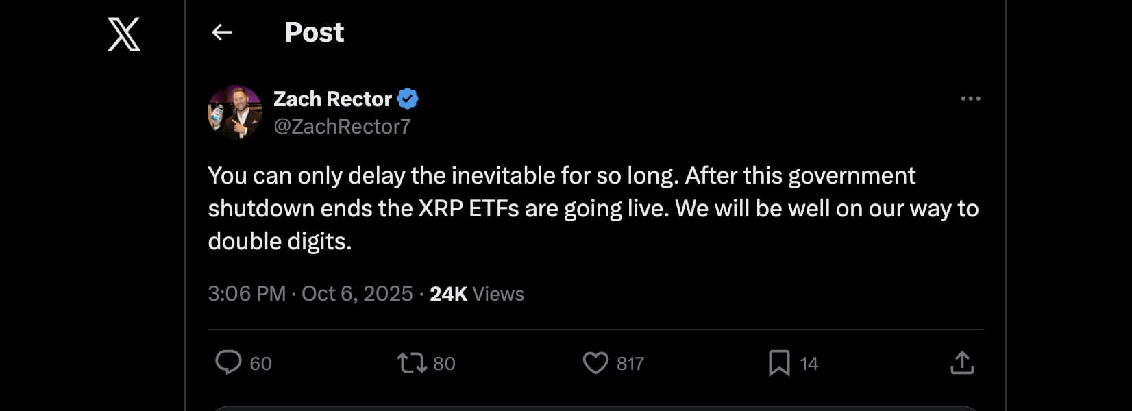Like the post with the heart icon
Screen dimensions: 1132x411
tap(595, 363)
